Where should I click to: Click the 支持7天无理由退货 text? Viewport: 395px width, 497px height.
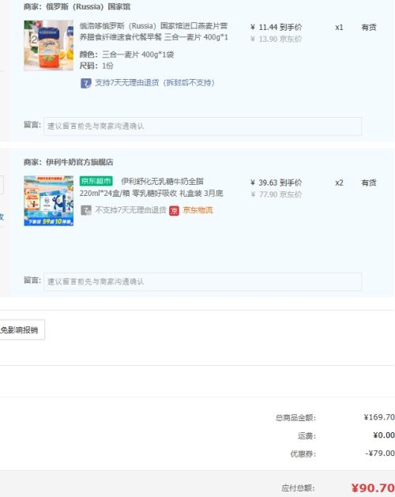[155, 83]
